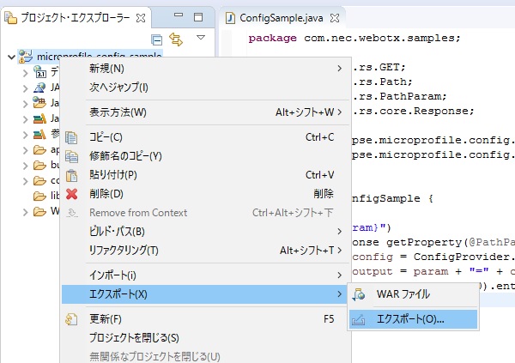Image resolution: width=515 pixels, height=363 pixels.
Task: Toggle Link with Editor arrows icon
Action: (178, 39)
